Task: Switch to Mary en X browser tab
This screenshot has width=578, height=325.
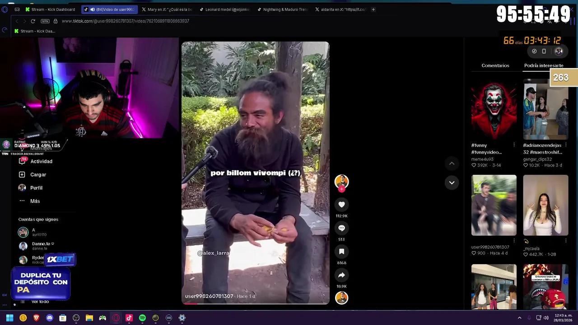Action: [x=167, y=9]
